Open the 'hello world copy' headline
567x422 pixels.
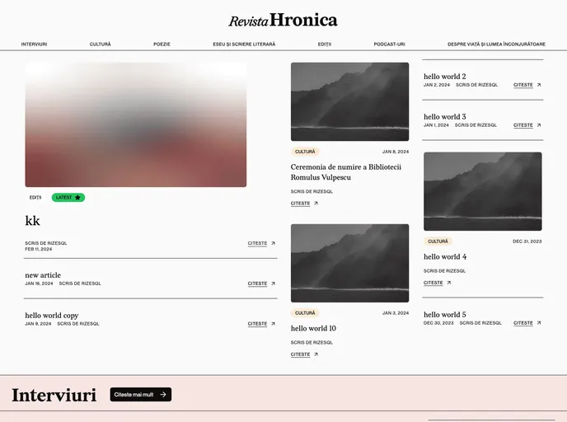point(52,315)
